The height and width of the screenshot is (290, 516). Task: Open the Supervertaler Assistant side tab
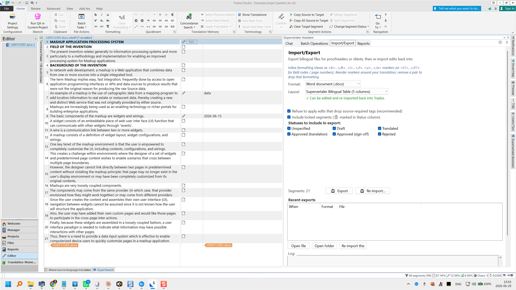[x=513, y=151]
